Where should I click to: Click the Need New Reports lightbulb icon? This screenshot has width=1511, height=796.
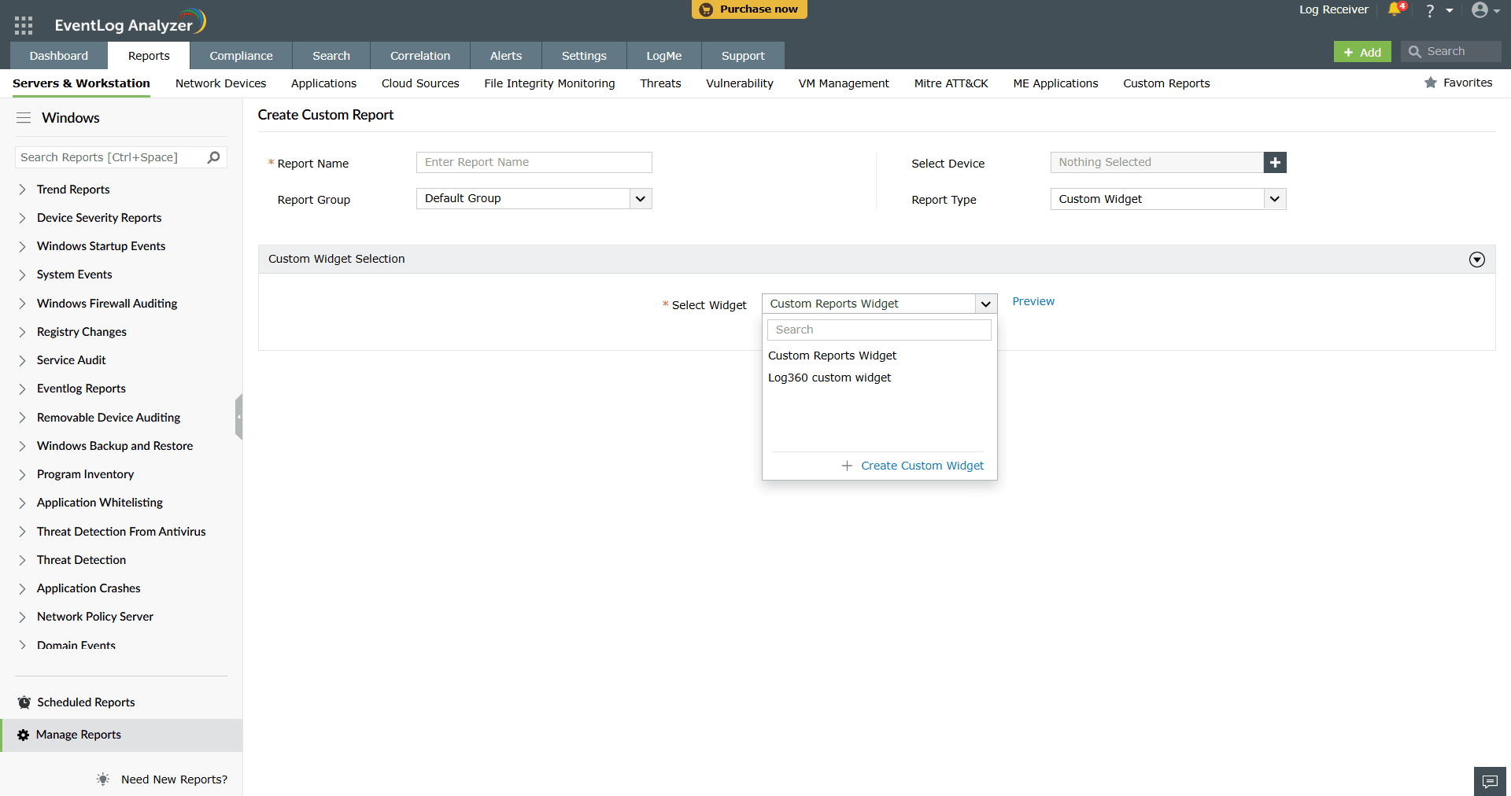[103, 779]
